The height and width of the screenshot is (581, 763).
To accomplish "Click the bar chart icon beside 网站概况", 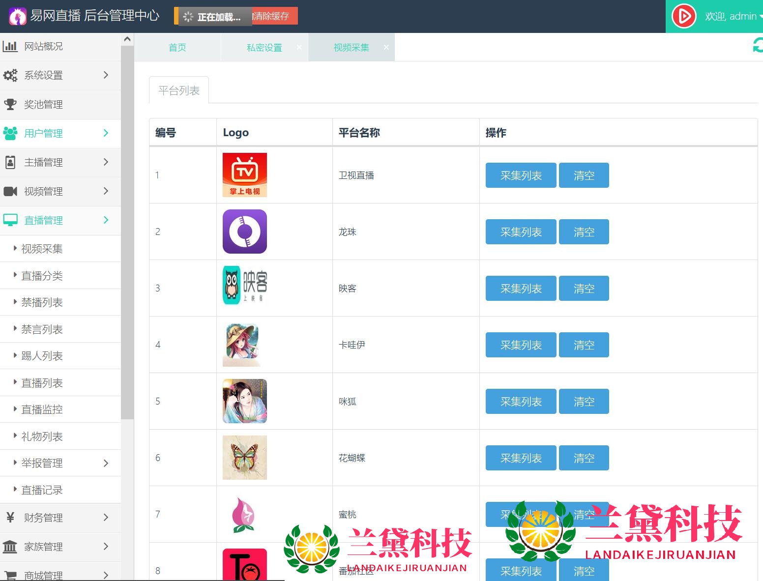I will point(10,47).
